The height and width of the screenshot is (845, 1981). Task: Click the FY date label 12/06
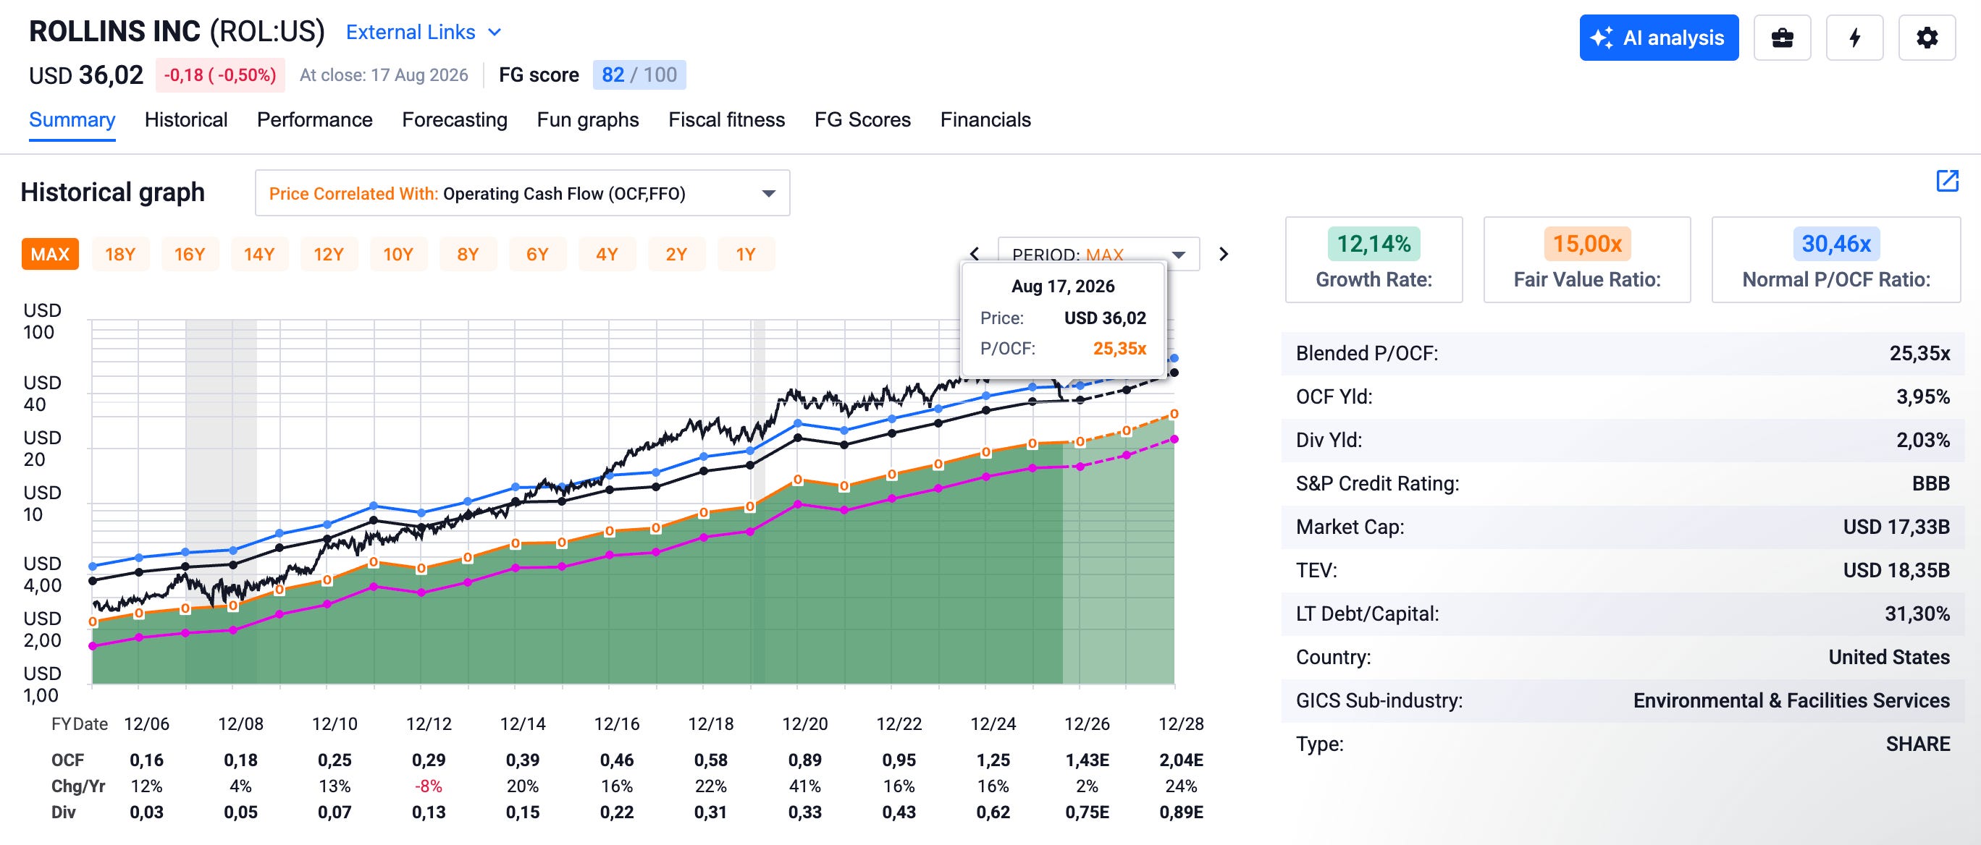point(147,723)
